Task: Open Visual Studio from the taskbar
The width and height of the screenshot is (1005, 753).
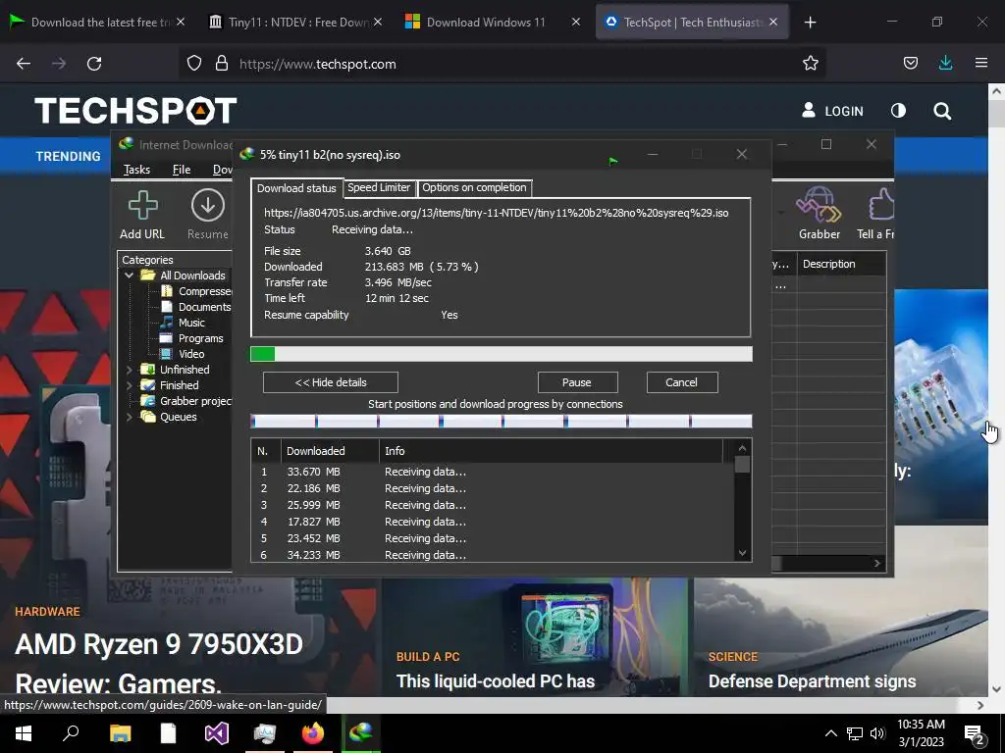Action: [x=217, y=733]
